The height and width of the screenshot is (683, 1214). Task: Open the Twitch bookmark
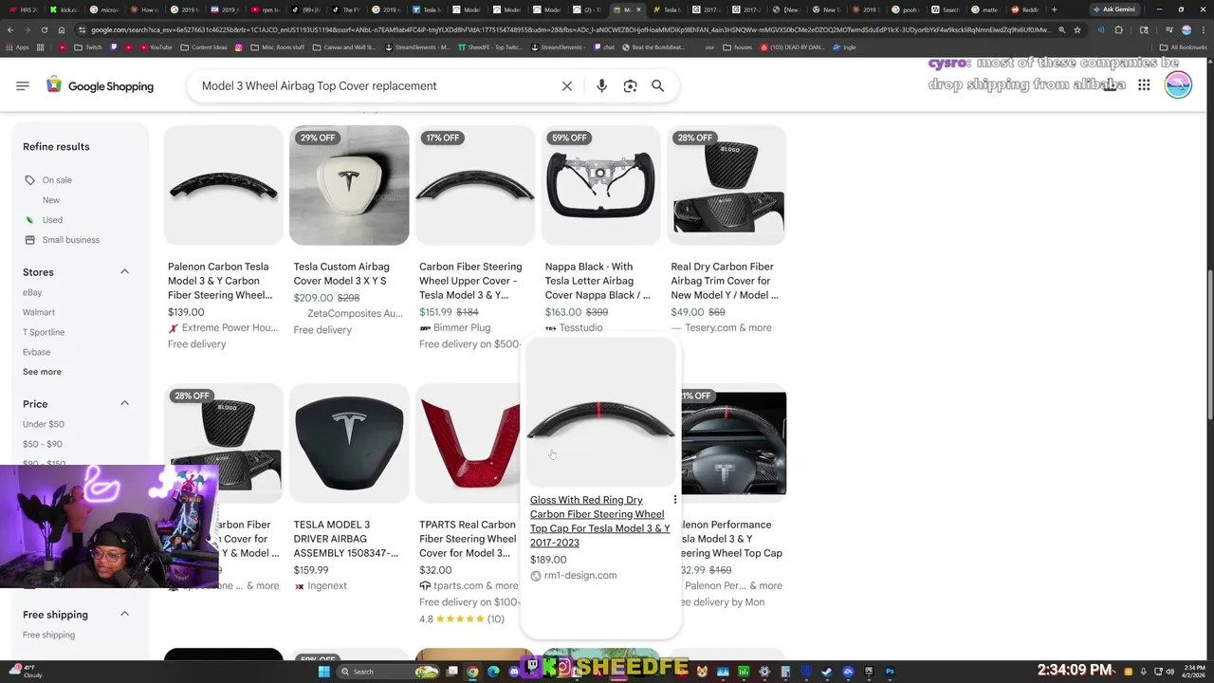[87, 46]
